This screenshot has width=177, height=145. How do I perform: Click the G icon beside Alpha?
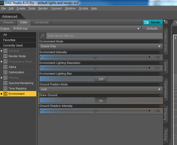pyautogui.click(x=5, y=67)
